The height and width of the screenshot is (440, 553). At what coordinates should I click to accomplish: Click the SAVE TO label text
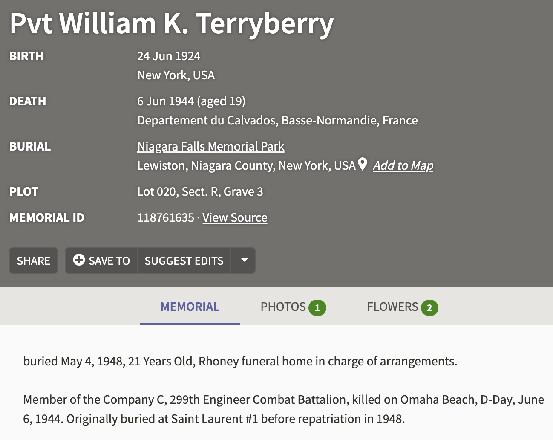pos(109,261)
